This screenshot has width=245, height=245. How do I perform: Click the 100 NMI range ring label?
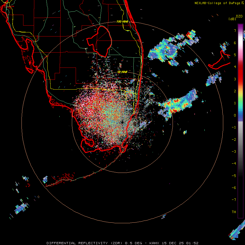(x=122, y=22)
